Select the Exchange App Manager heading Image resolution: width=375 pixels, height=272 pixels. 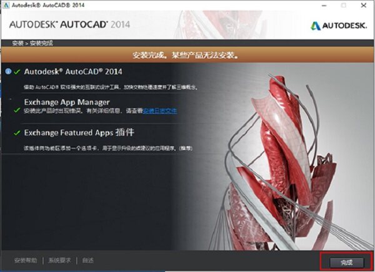click(x=67, y=102)
